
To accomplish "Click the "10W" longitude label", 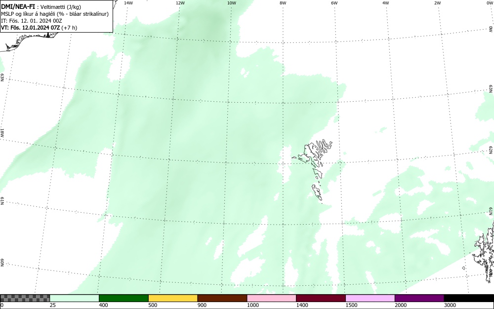I will click(x=232, y=3).
